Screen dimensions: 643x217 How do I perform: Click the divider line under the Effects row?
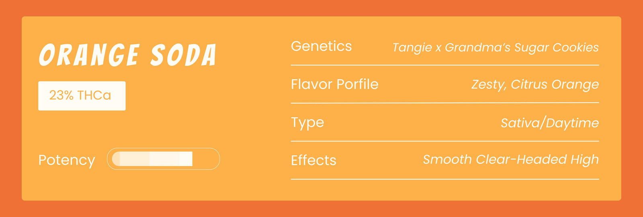coord(444,179)
